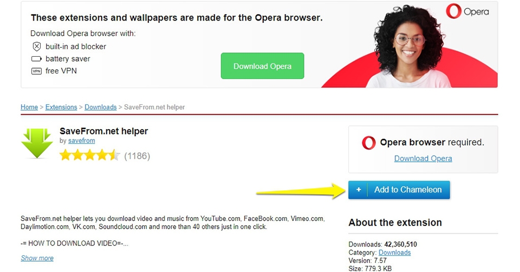The image size is (520, 272).
Task: Click the plus icon on Add to Chameleon
Action: coord(359,190)
